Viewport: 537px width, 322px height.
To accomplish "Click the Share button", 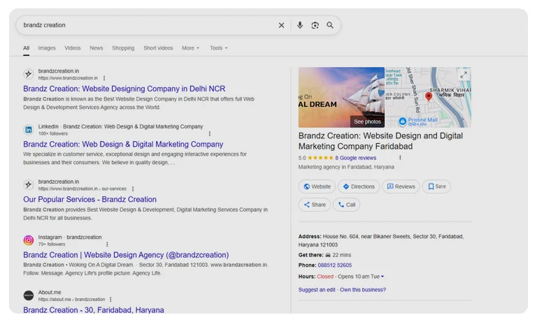I will (x=315, y=205).
